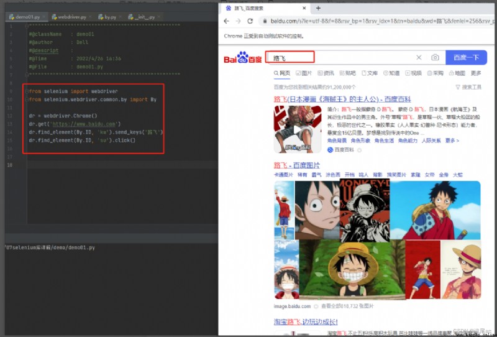
Task: Select the 网页 results tab
Action: 282,73
